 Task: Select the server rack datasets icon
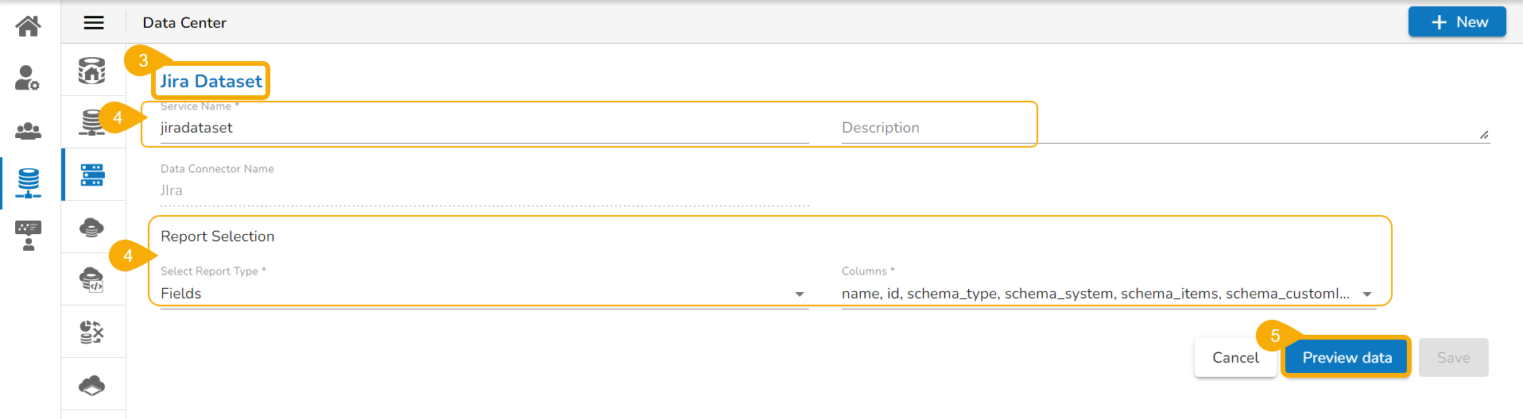pyautogui.click(x=92, y=175)
